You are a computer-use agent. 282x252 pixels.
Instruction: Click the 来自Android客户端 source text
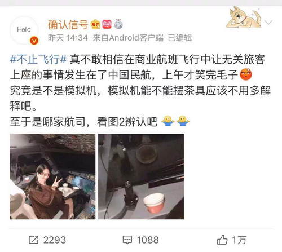point(128,38)
